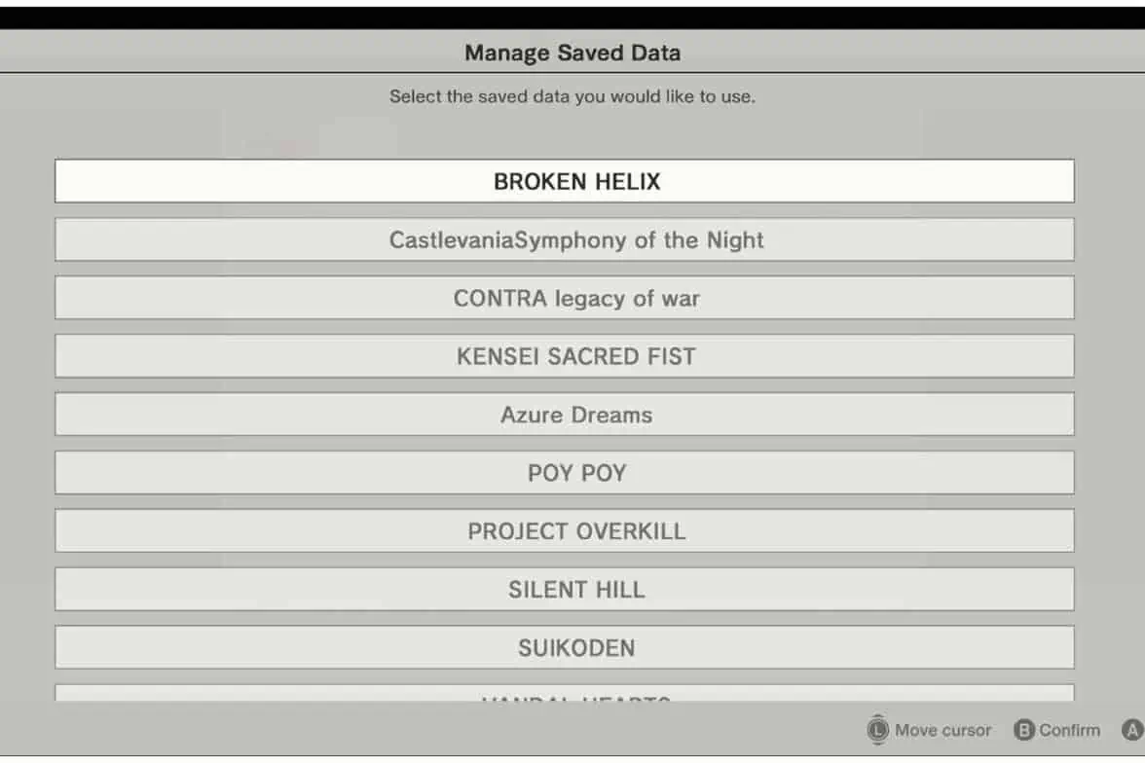Pick the SUIKODEN save entry
The width and height of the screenshot is (1145, 763).
point(565,648)
